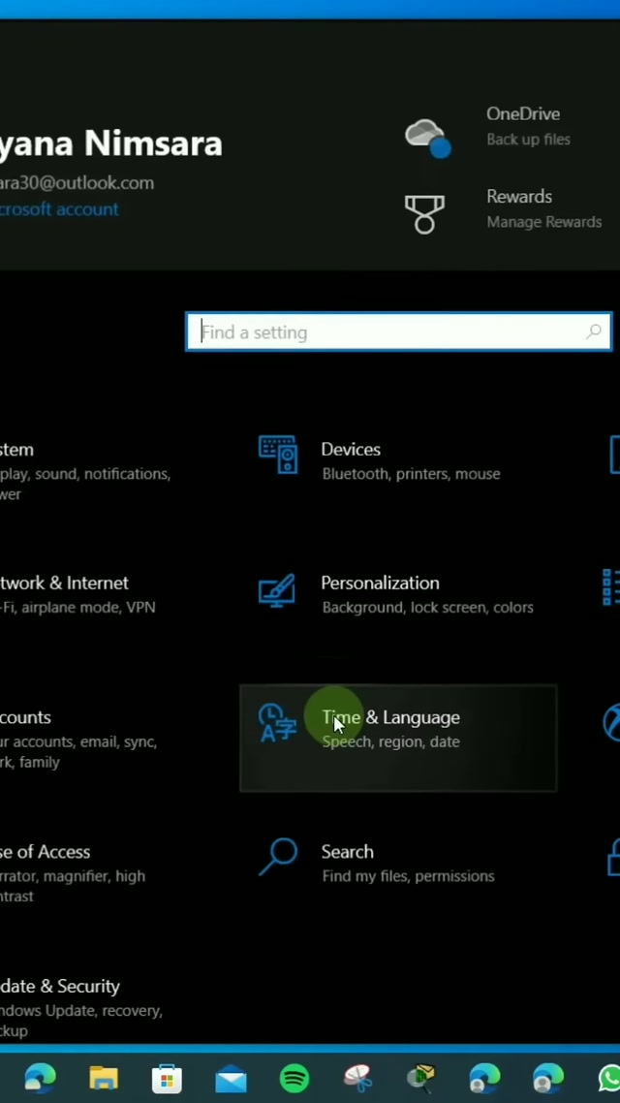The height and width of the screenshot is (1103, 620).
Task: Open Devices settings icon
Action: [278, 456]
